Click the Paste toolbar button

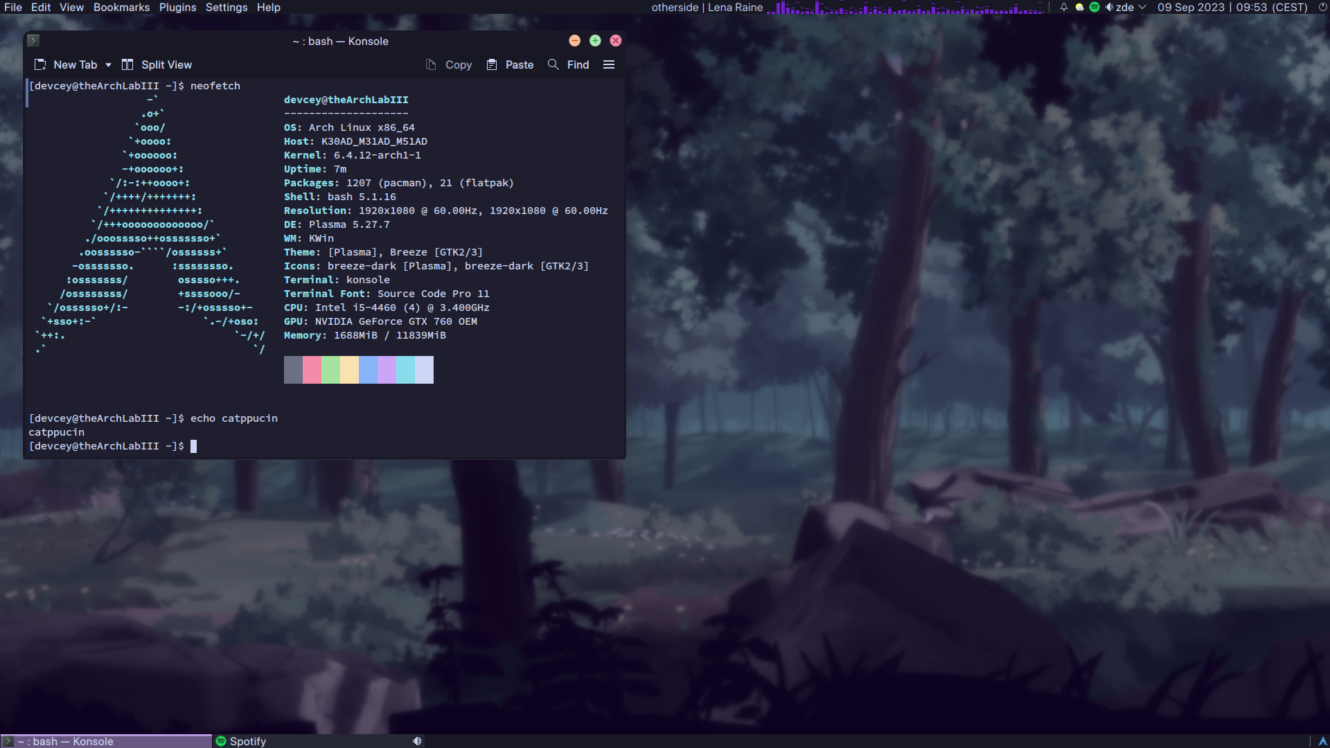point(510,64)
